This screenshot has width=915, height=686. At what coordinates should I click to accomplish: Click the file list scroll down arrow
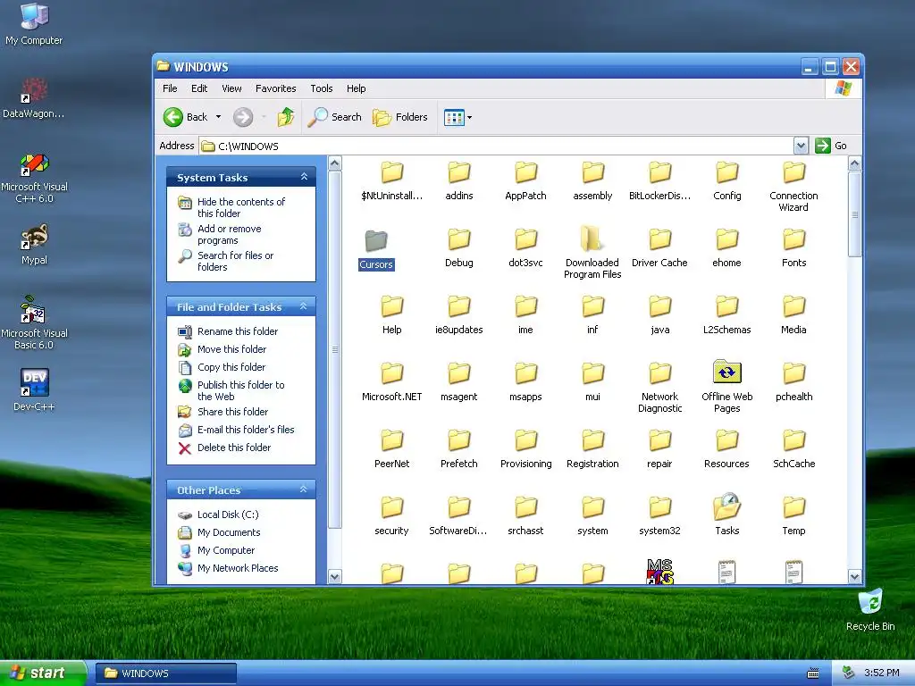pos(854,577)
